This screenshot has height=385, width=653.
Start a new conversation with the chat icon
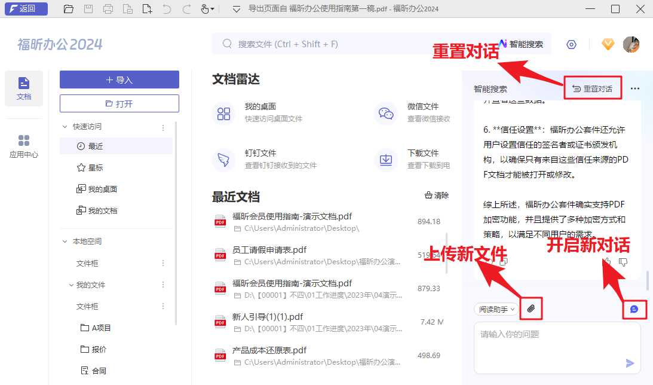pyautogui.click(x=634, y=309)
